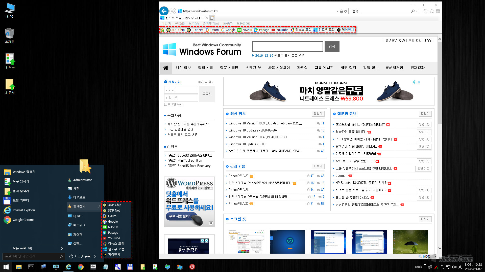
Task: Click the site search text box
Action: click(x=287, y=46)
